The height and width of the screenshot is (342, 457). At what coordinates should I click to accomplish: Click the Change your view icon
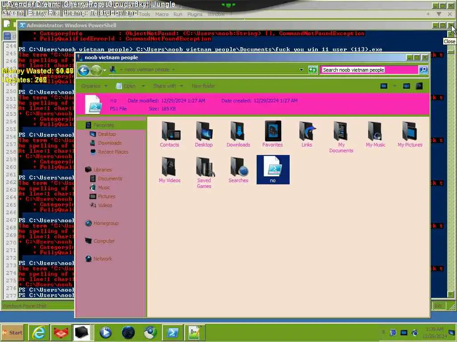[384, 86]
